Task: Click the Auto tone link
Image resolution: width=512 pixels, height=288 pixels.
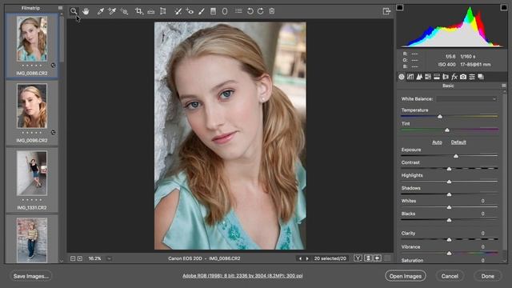Action: tap(437, 142)
